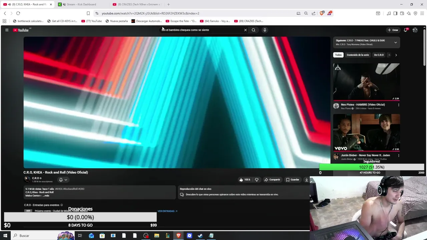Image resolution: width=427 pixels, height=240 pixels.
Task: Open Justin Bieber Never Say Never thumbnail
Action: click(366, 133)
